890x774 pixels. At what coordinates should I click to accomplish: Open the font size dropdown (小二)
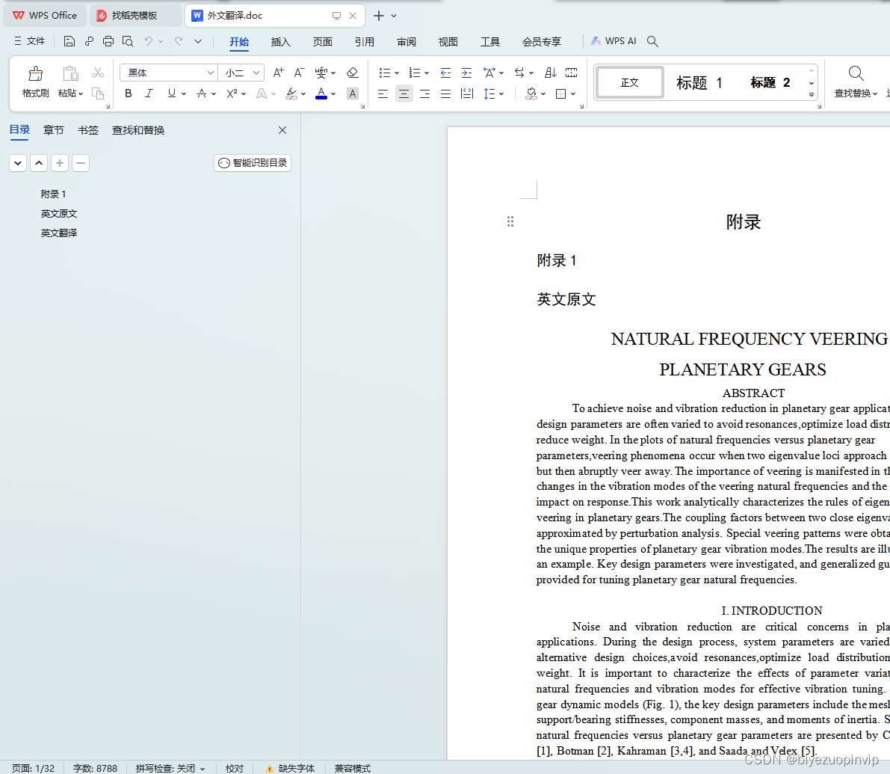click(256, 73)
